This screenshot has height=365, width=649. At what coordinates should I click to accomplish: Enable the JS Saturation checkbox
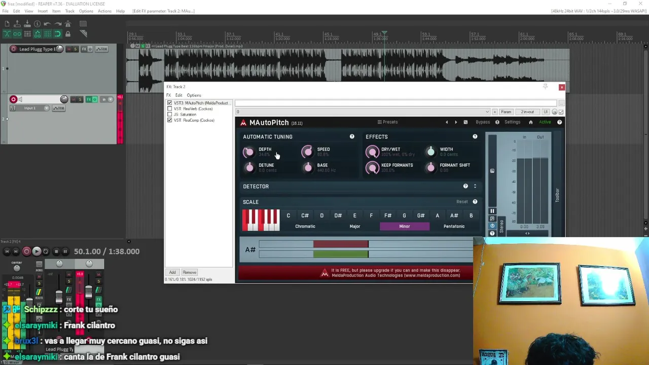[x=169, y=115]
